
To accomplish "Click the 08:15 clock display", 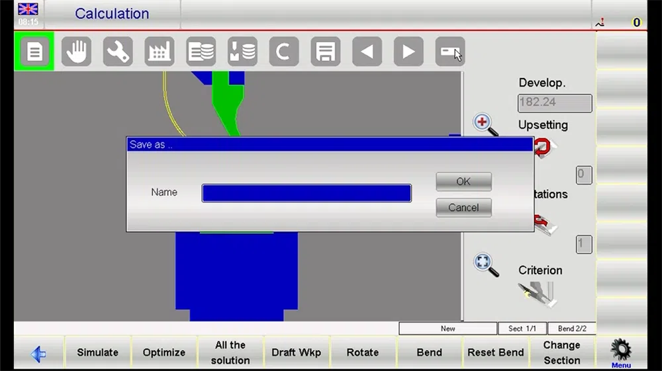I will (x=28, y=22).
